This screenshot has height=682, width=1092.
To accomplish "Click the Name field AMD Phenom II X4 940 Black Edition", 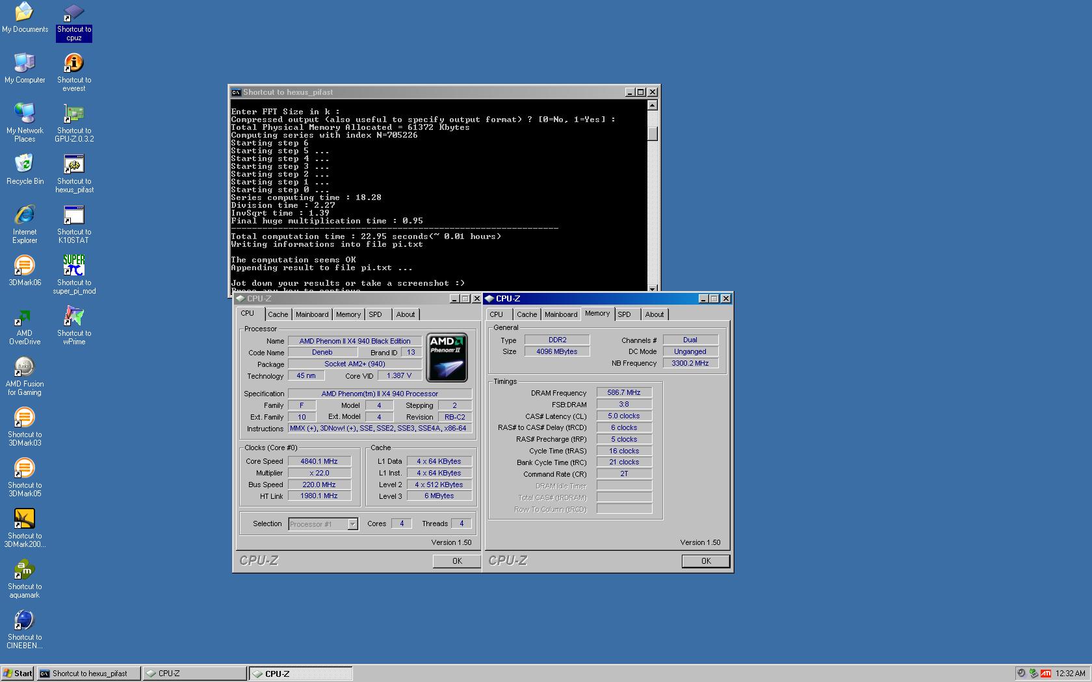I will coord(355,341).
